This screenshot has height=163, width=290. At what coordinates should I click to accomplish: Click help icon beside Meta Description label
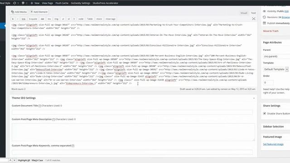click(x=53, y=120)
